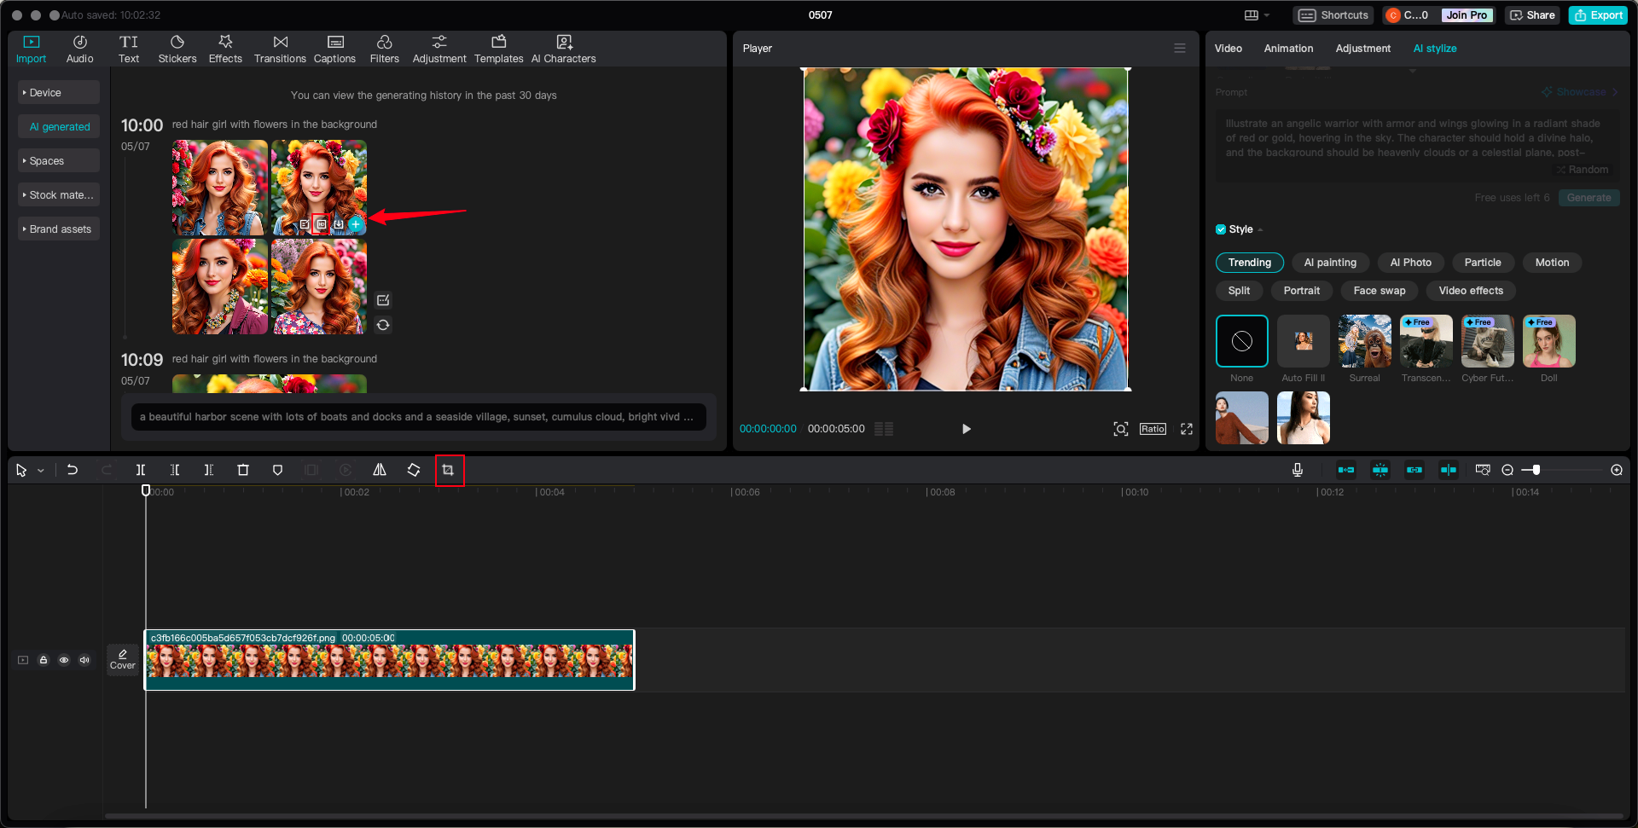The height and width of the screenshot is (828, 1638).
Task: Select the Crop tool in the timeline toolbar
Action: (x=450, y=470)
